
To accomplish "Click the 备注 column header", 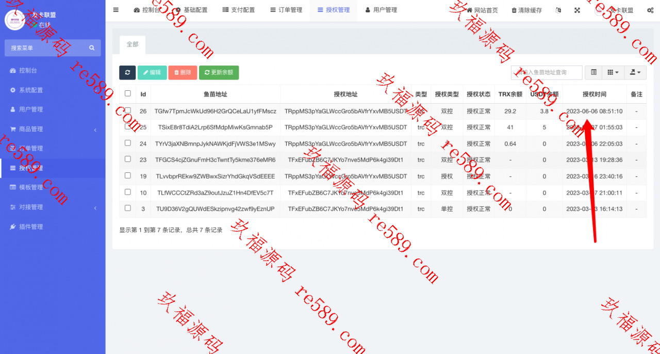I will tap(637, 94).
